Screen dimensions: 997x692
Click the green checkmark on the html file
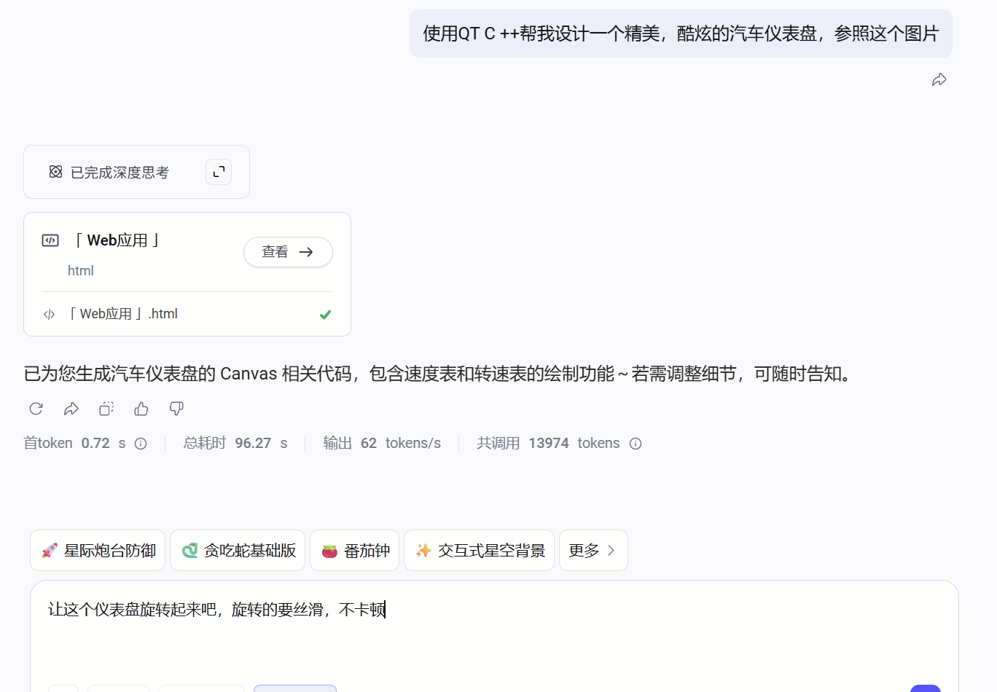point(325,315)
